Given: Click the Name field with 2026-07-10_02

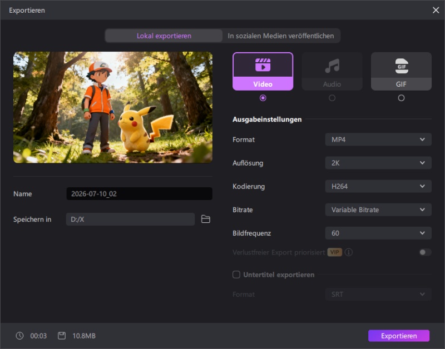Looking at the screenshot, I should (140, 193).
